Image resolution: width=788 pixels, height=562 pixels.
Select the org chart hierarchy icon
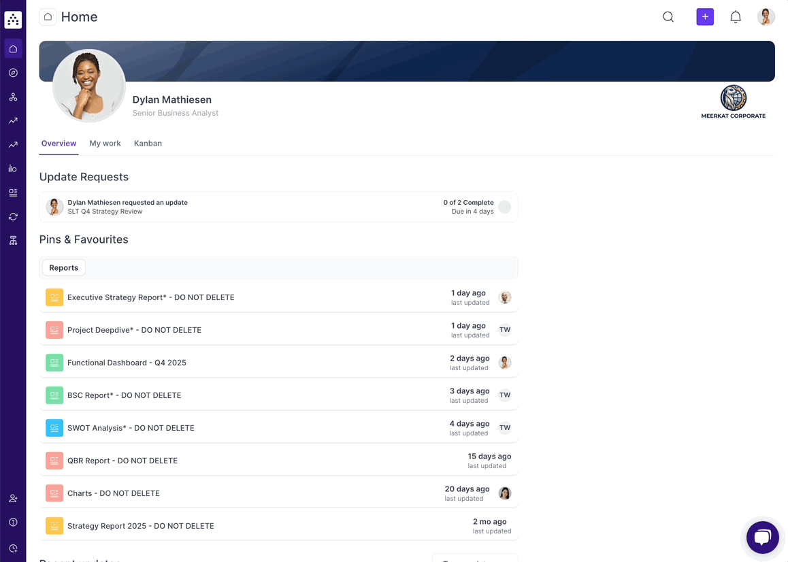point(12,240)
